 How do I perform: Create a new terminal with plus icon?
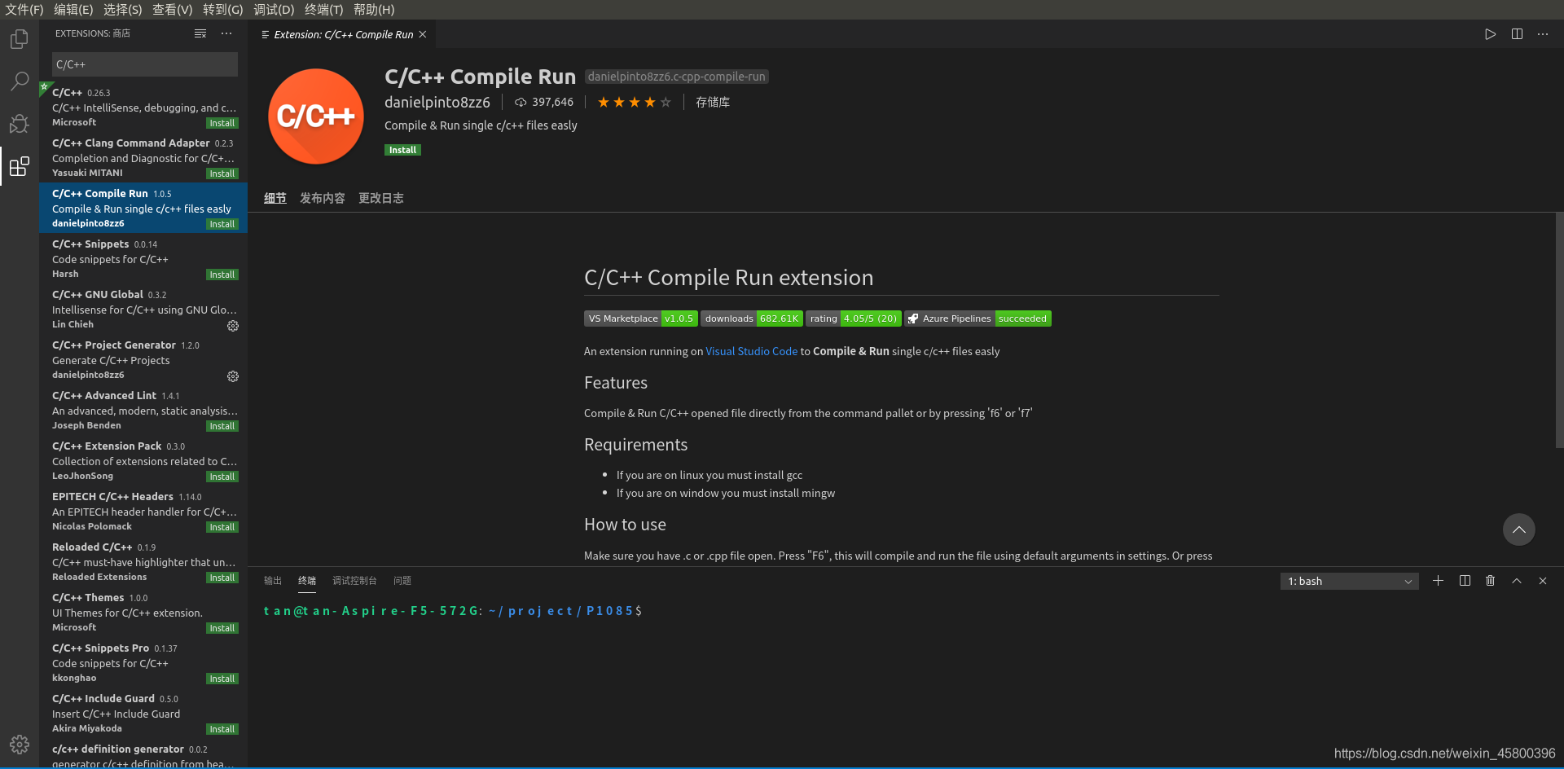tap(1439, 581)
